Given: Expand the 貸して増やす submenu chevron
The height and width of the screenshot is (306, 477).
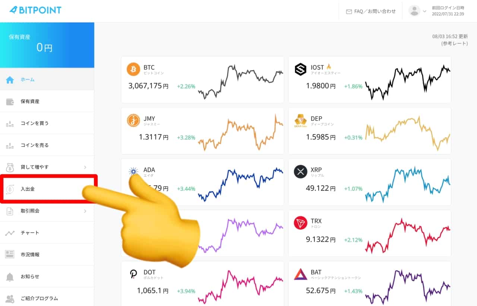Looking at the screenshot, I should [x=85, y=167].
